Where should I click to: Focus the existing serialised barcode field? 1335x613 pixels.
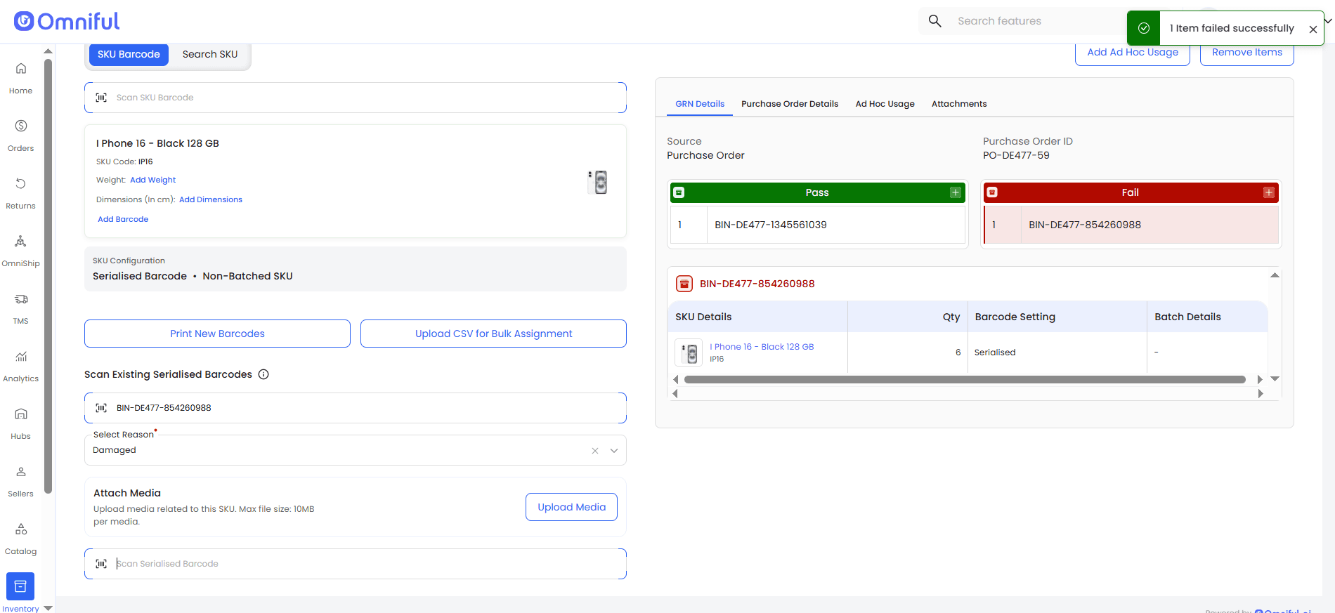[x=356, y=408]
